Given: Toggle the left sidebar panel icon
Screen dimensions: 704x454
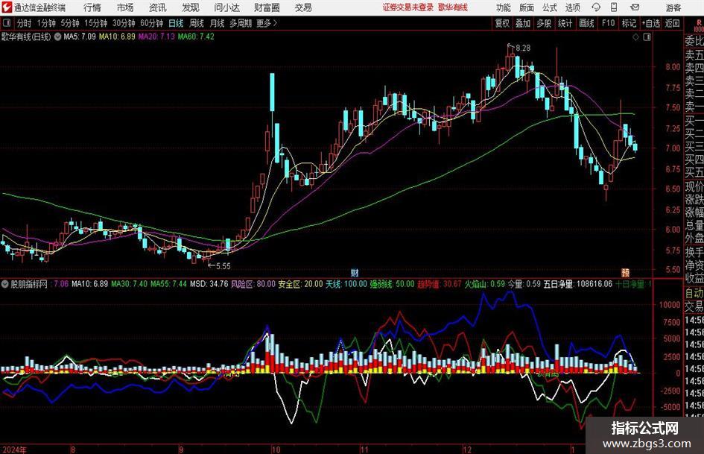Looking at the screenshot, I should [6, 23].
